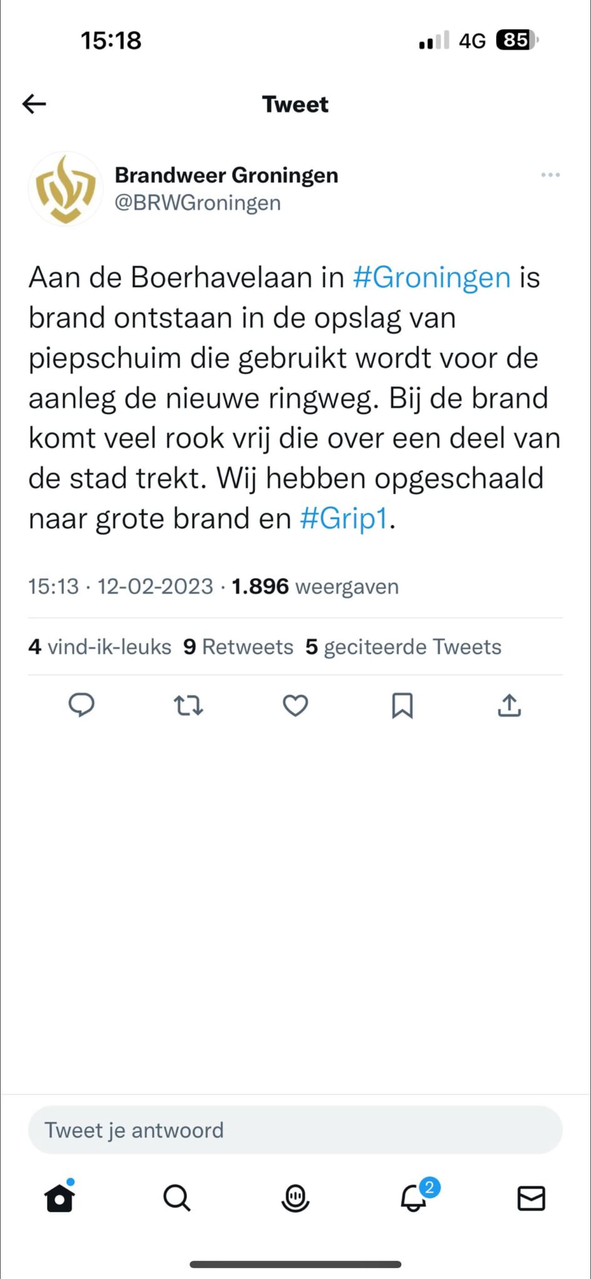The height and width of the screenshot is (1279, 591).
Task: Go to the Home tab
Action: click(x=59, y=1199)
